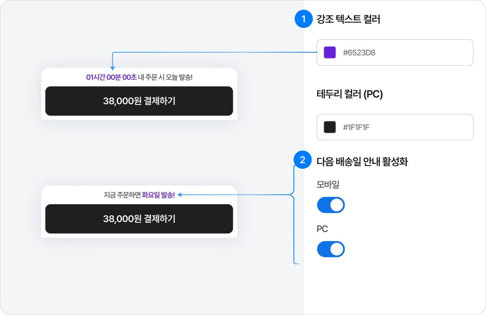
Task: Click the blue number 2 badge
Action: click(303, 160)
